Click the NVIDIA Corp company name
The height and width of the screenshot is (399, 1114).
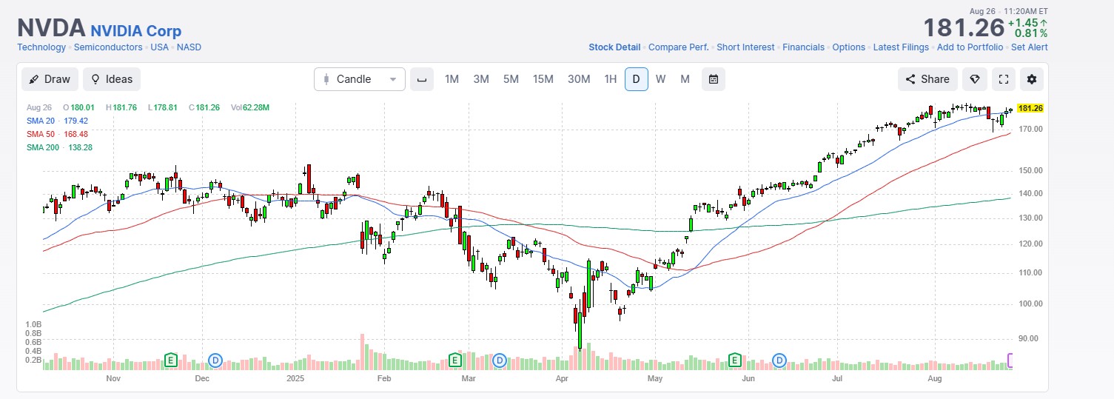tap(136, 31)
